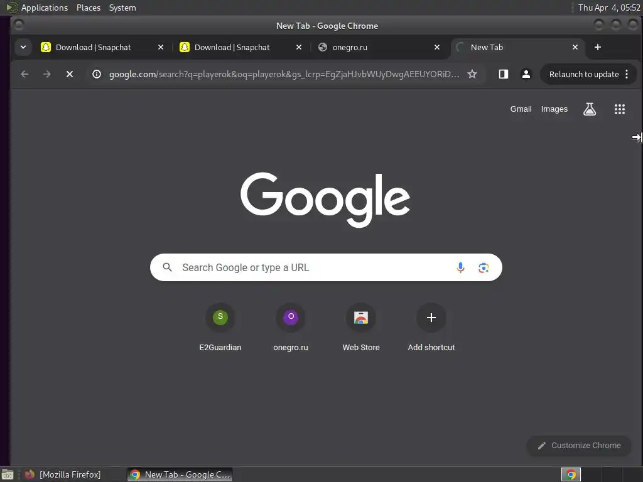Click the Firefox icon in the taskbar
643x482 pixels.
pyautogui.click(x=30, y=474)
